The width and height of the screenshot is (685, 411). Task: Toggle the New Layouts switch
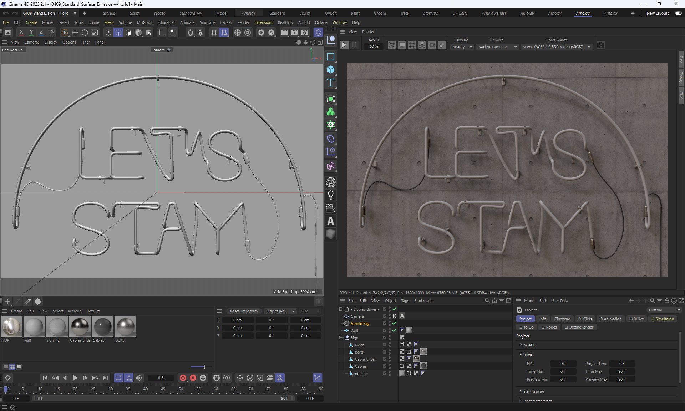678,13
